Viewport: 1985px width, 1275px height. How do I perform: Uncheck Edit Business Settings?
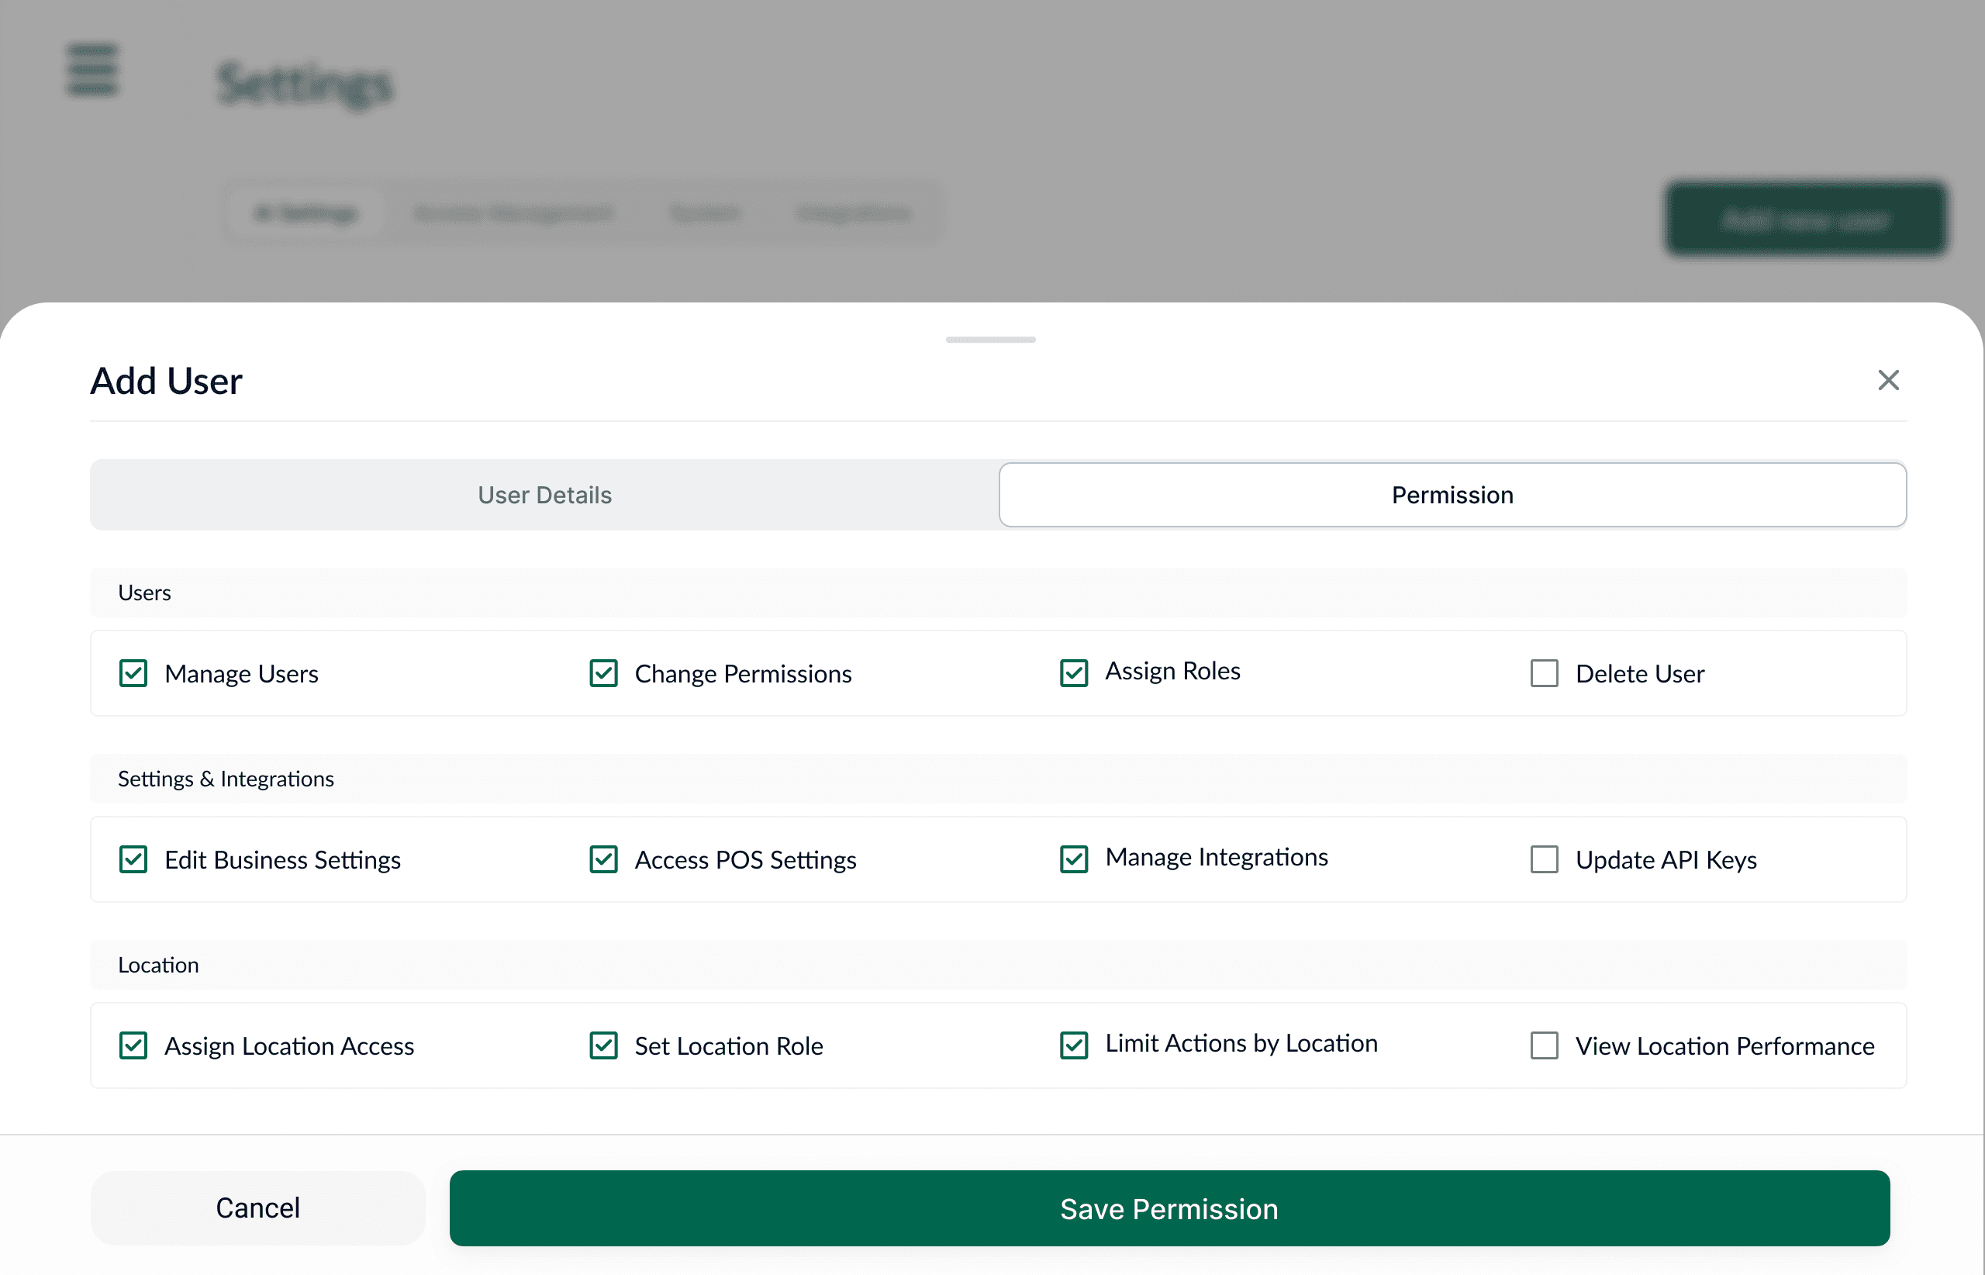133,859
